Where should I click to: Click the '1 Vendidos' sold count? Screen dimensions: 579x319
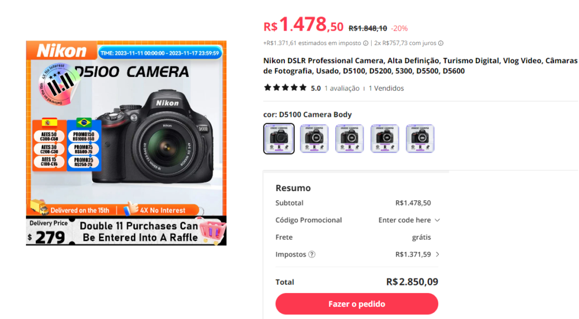click(x=386, y=89)
